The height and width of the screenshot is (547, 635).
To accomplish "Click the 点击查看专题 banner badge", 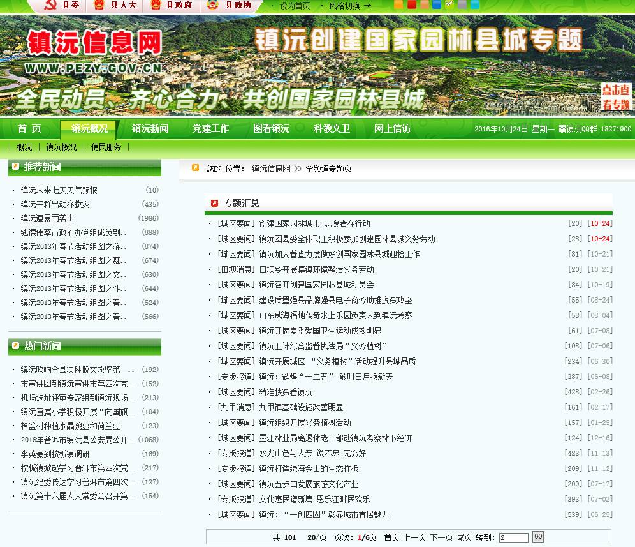I will [616, 97].
